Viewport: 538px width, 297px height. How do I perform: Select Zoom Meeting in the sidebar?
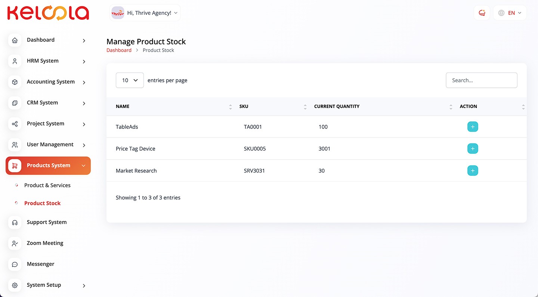click(45, 243)
